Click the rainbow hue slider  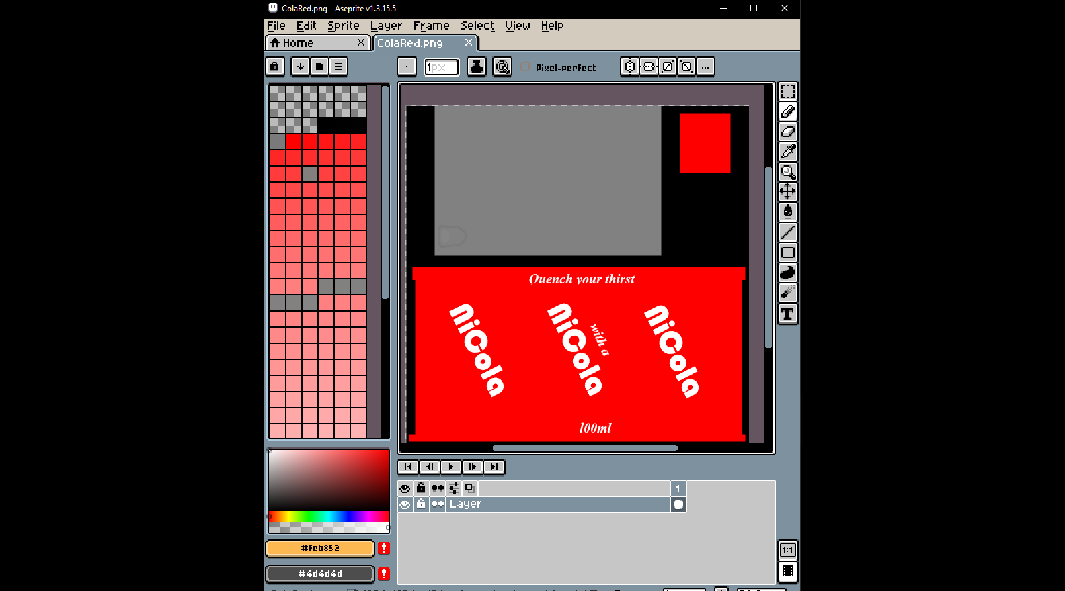pos(328,516)
